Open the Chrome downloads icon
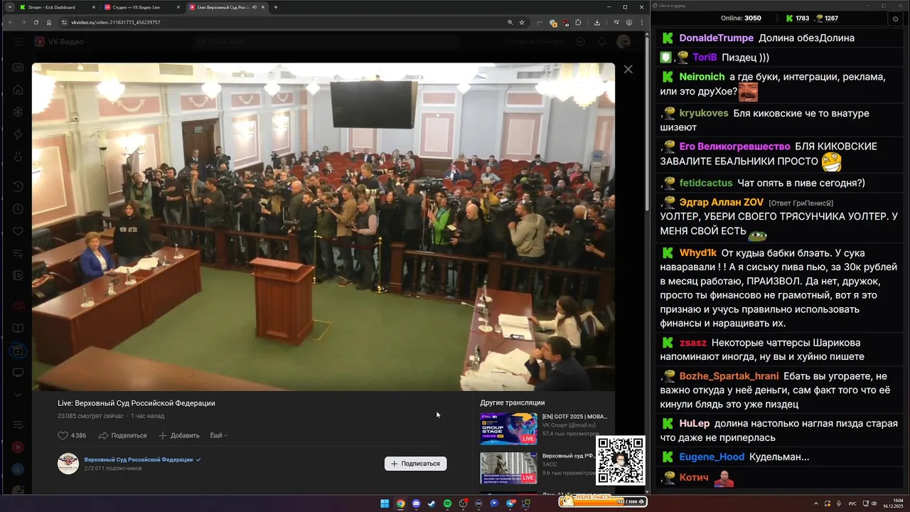Viewport: 910px width, 512px height. [x=596, y=22]
